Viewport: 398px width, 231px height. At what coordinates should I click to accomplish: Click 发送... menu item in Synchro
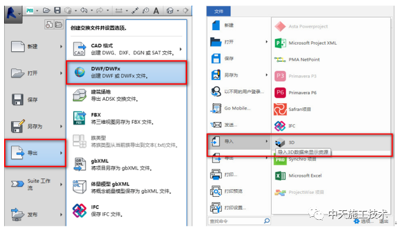pyautogui.click(x=239, y=125)
